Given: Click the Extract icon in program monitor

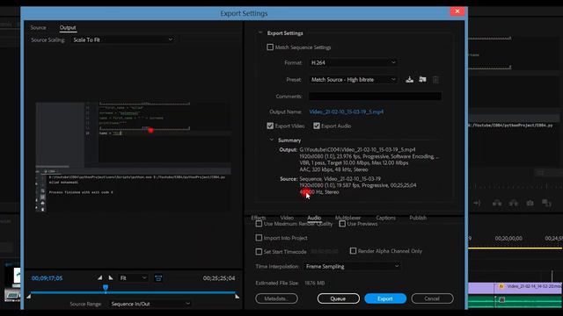Looking at the screenshot, I should pos(514,203).
